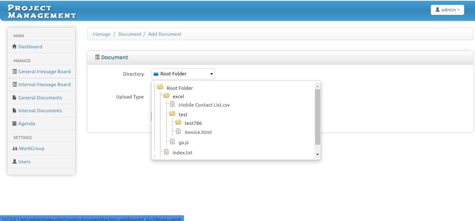The image size is (475, 221).
Task: Select the test786 folder label
Action: point(193,123)
